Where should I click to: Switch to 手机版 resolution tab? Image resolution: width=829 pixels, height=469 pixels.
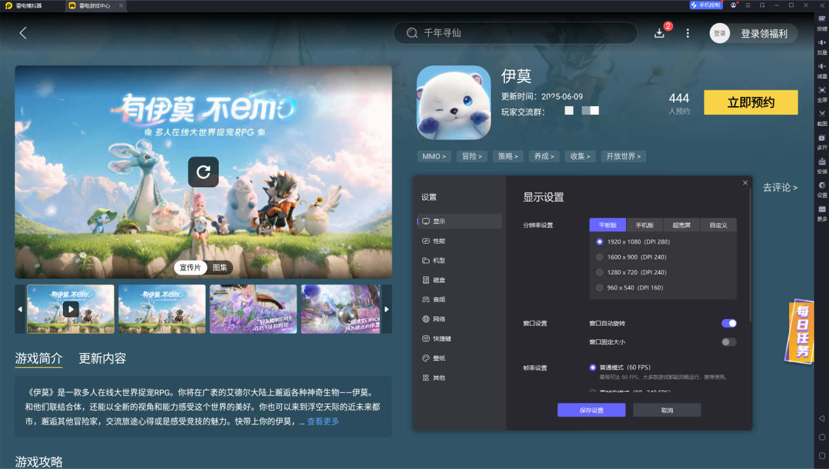point(644,225)
